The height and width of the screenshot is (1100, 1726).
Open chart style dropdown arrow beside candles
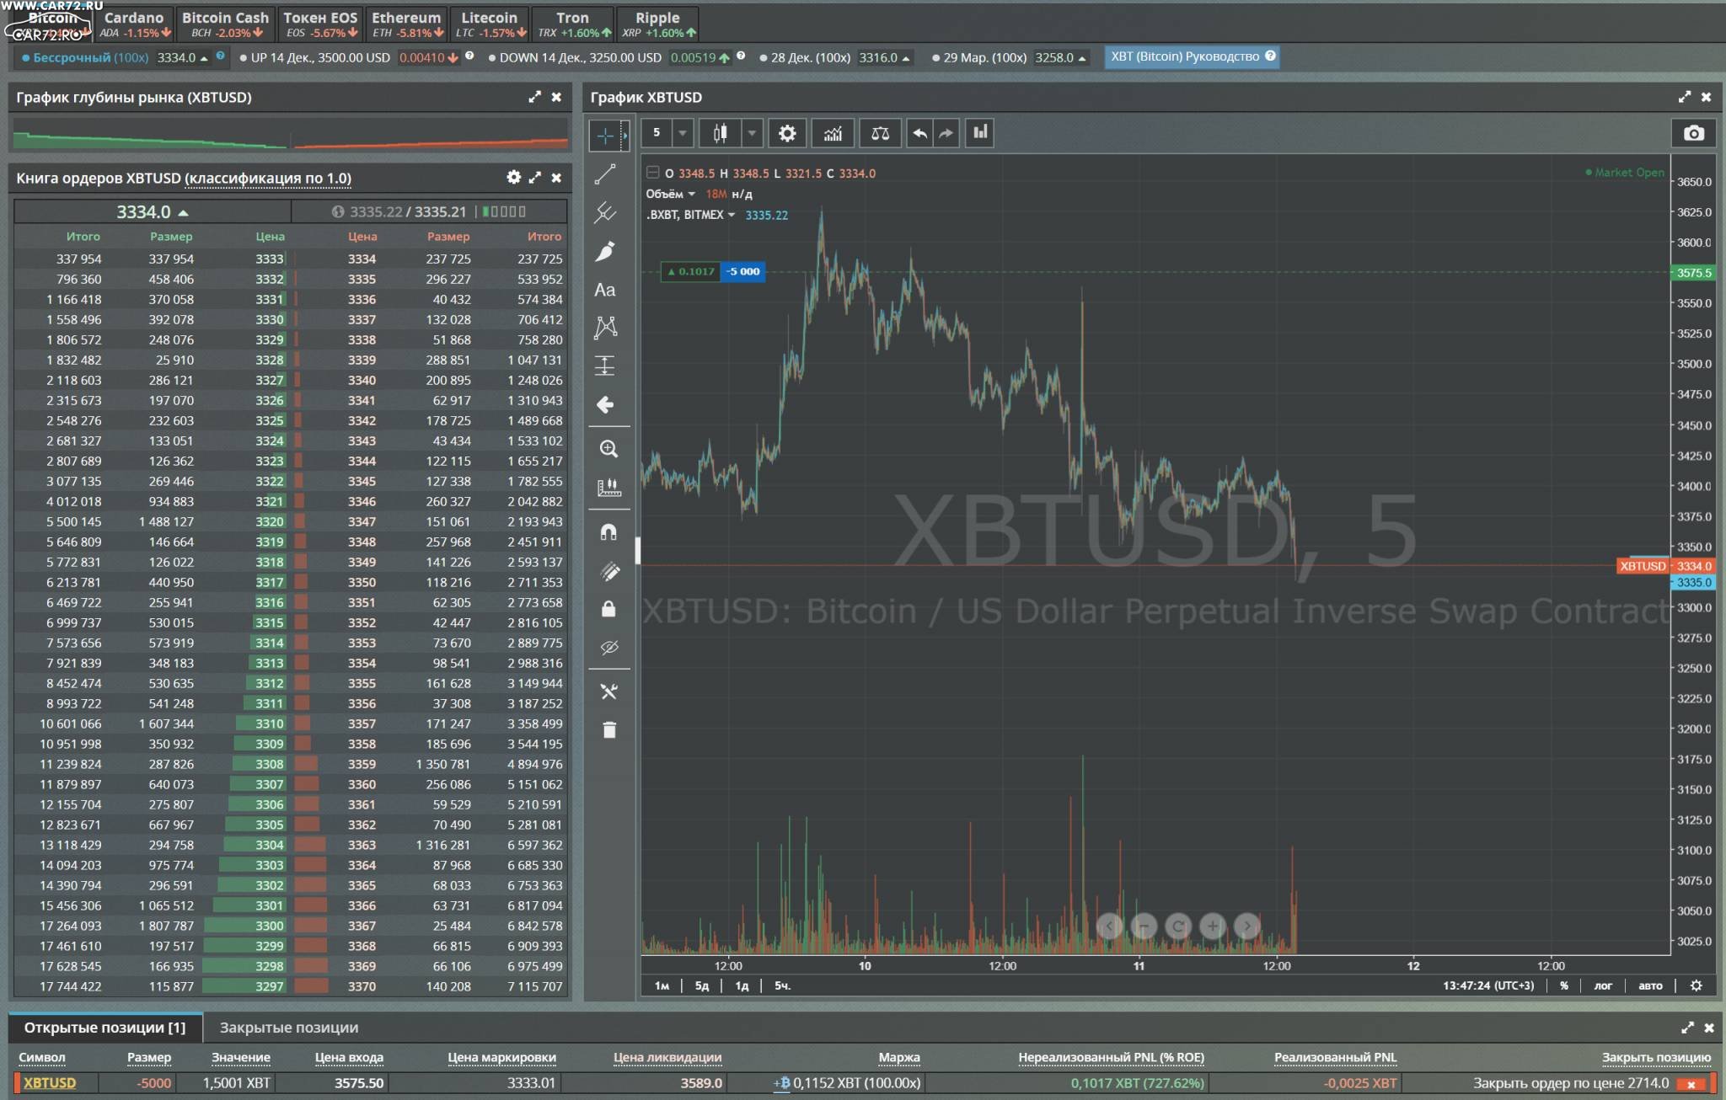coord(752,133)
